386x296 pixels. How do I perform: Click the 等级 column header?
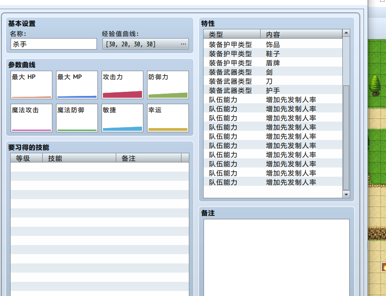[x=26, y=158]
